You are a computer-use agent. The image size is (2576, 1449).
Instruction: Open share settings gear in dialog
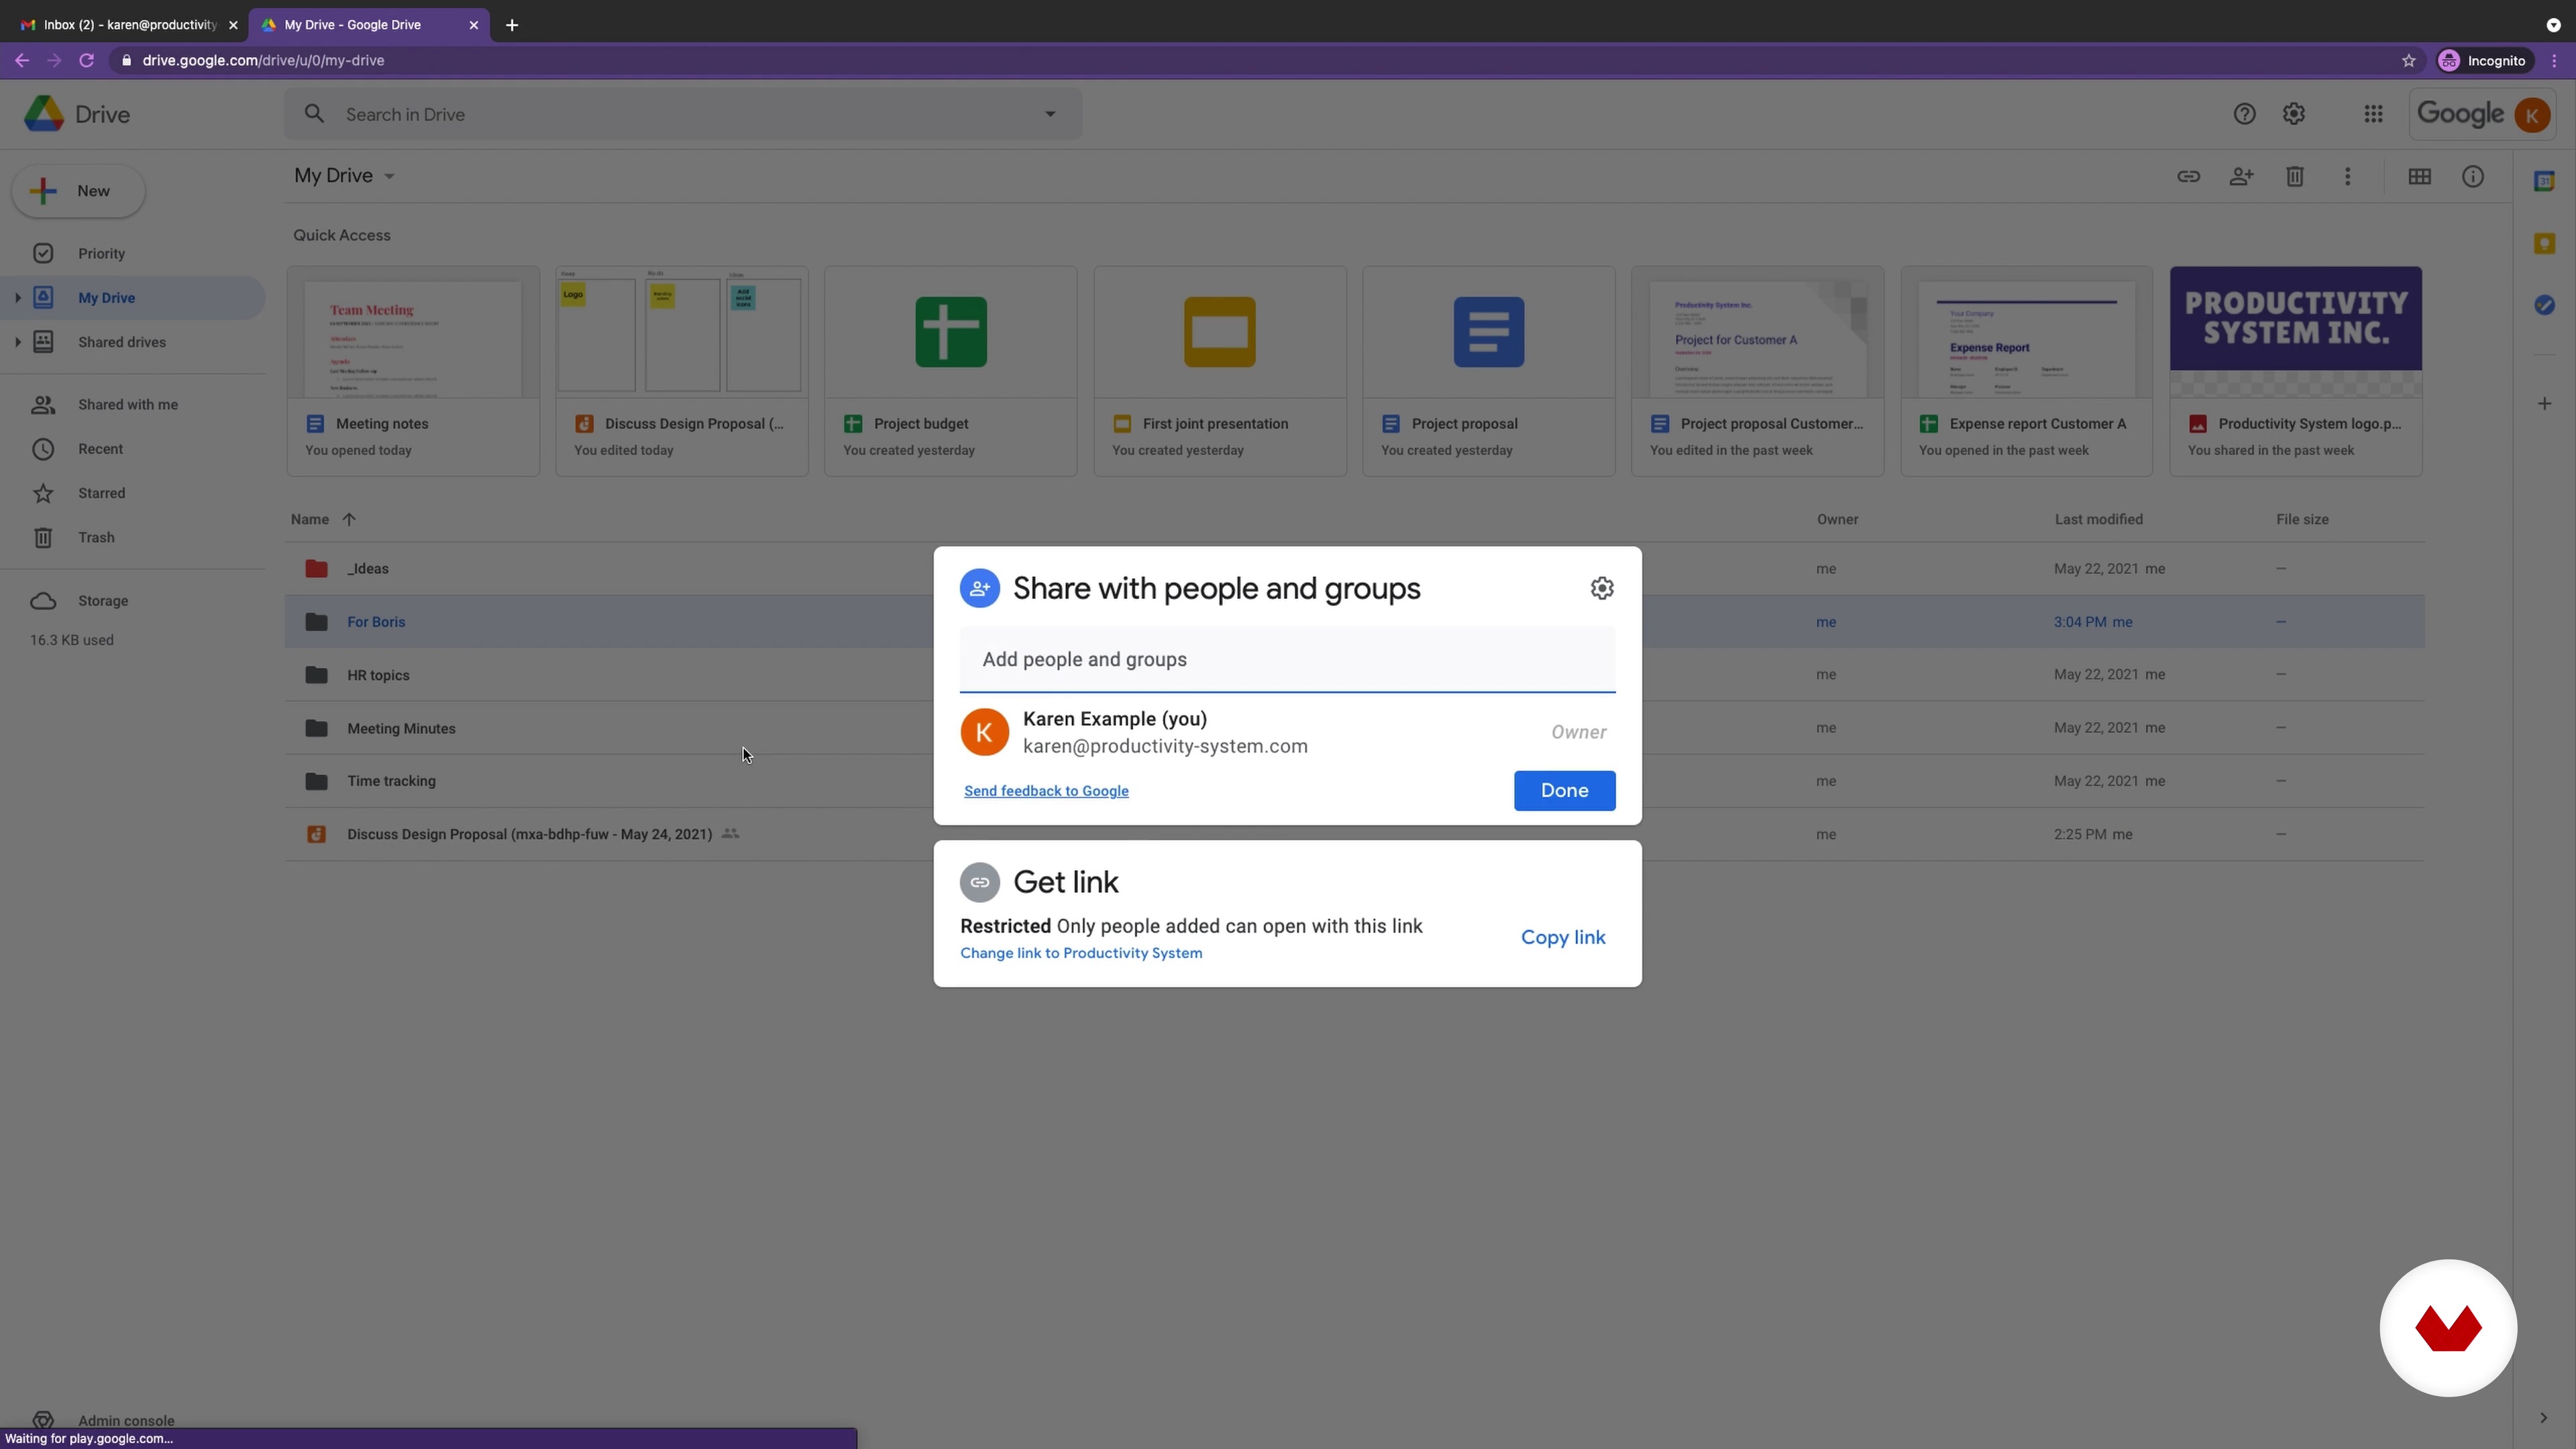click(x=1601, y=588)
